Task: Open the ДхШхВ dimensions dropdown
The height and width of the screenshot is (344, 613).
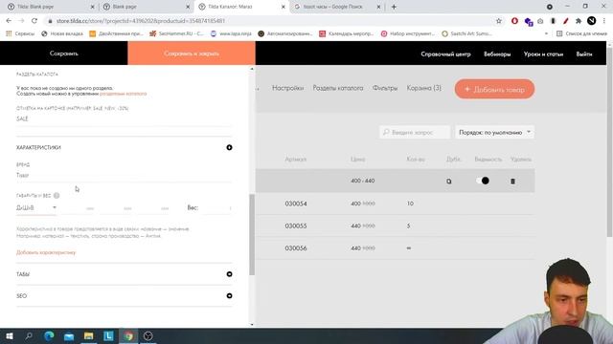Action: click(36, 208)
